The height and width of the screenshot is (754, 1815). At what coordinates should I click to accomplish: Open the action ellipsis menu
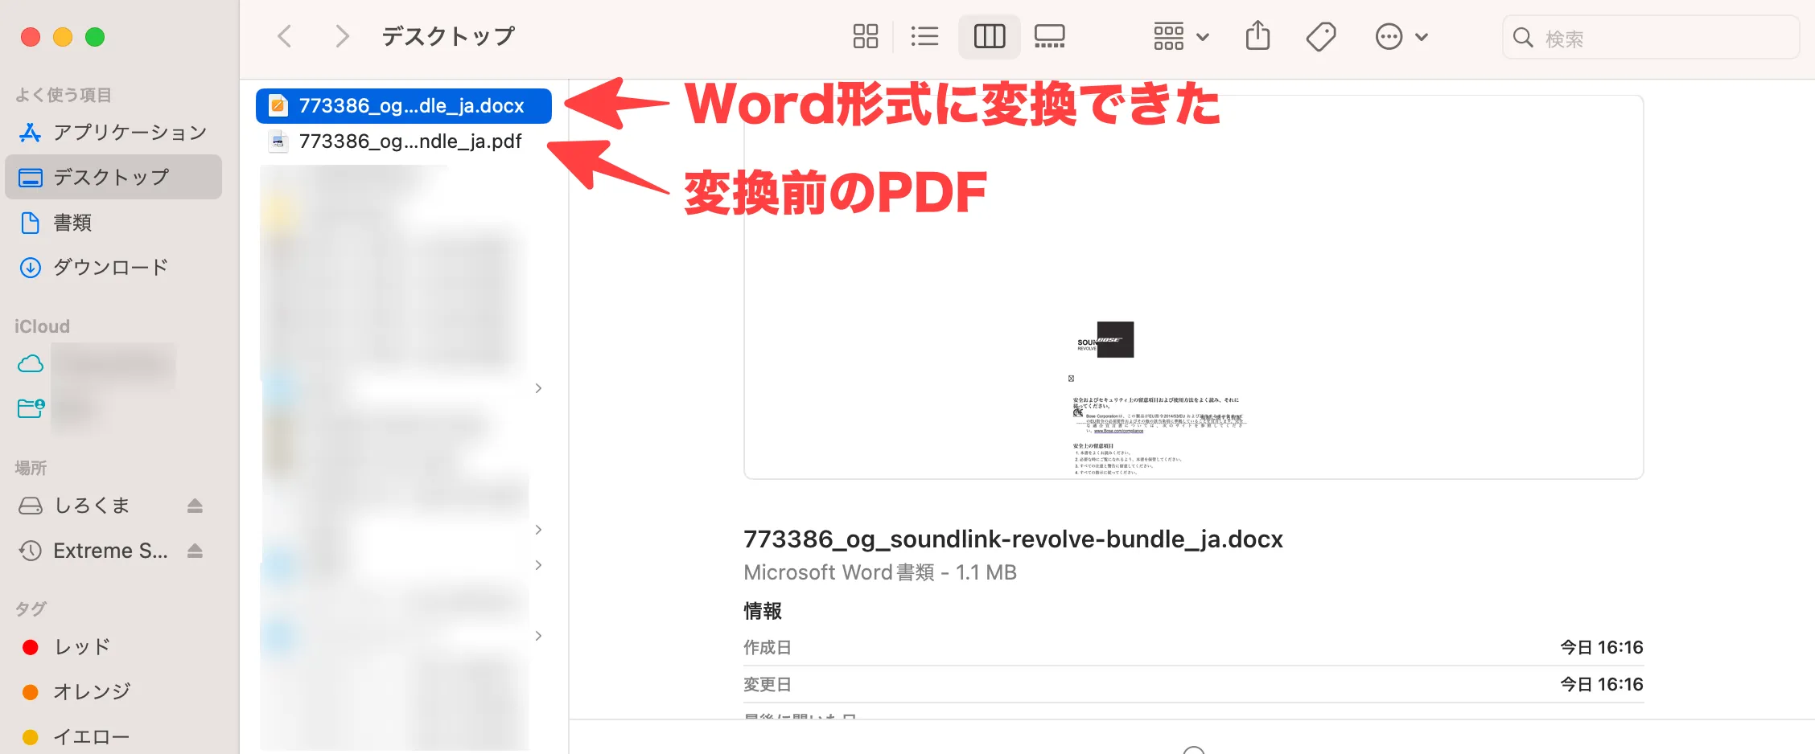[1402, 36]
